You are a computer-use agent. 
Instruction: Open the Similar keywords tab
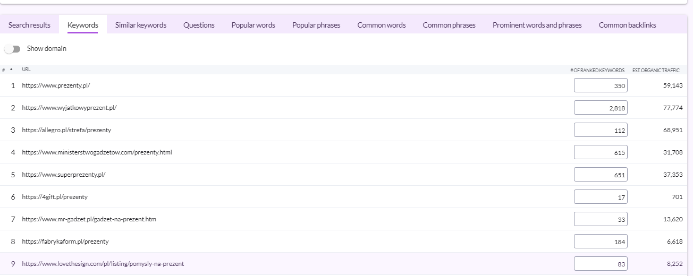[141, 25]
